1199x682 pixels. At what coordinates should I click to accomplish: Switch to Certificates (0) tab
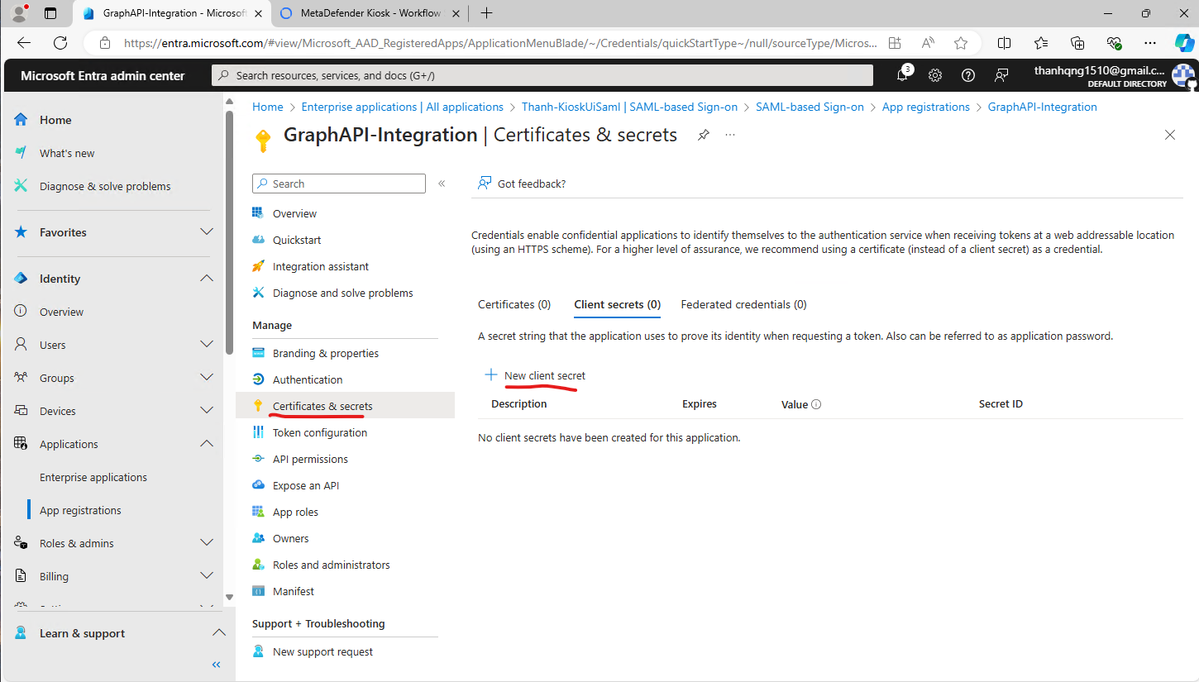point(514,304)
